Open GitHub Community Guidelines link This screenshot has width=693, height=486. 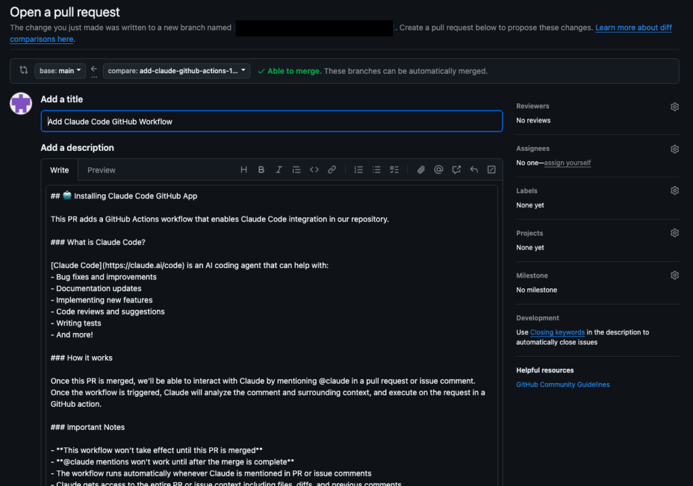point(562,384)
